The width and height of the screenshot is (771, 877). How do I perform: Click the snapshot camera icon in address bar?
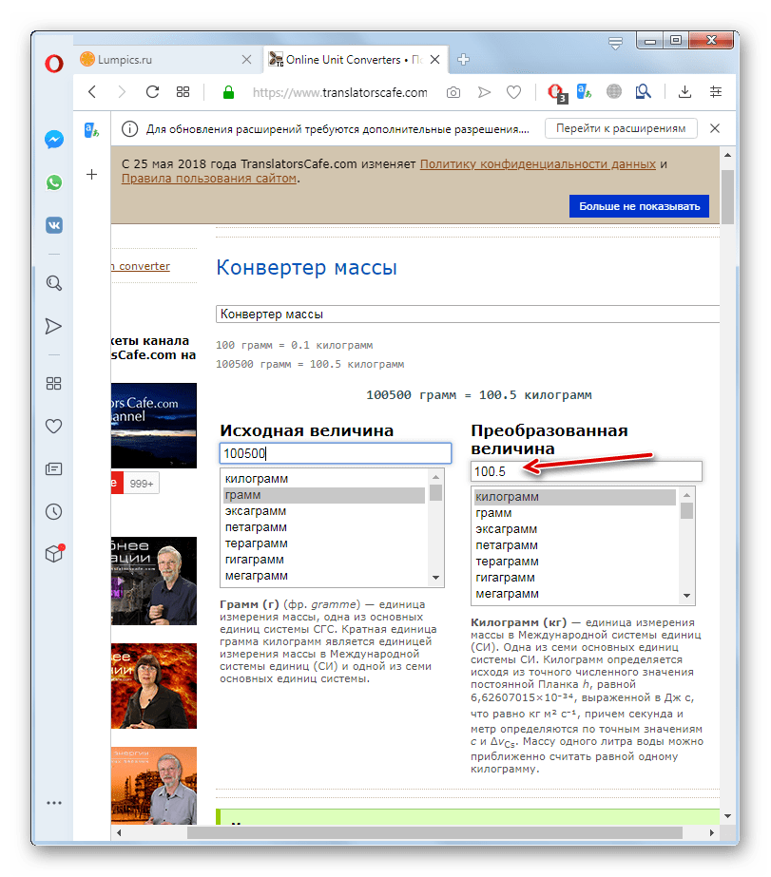(x=454, y=92)
